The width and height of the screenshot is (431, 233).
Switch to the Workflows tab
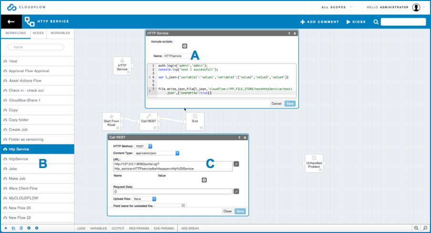click(x=16, y=33)
